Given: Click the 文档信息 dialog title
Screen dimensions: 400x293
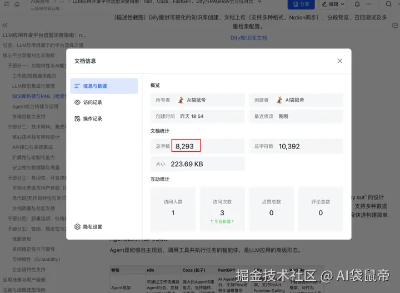Looking at the screenshot, I should tap(85, 61).
